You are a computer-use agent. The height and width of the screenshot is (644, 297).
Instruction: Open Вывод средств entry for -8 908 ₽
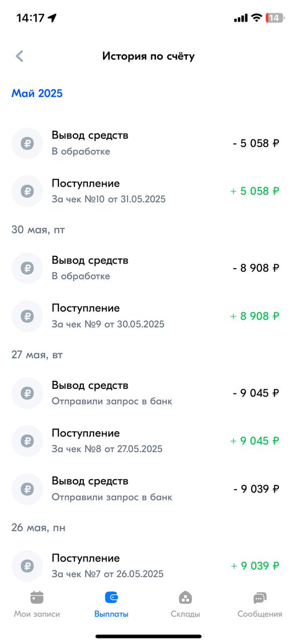[148, 268]
